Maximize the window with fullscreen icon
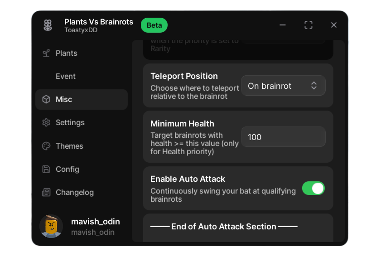The height and width of the screenshot is (272, 371). tap(308, 25)
